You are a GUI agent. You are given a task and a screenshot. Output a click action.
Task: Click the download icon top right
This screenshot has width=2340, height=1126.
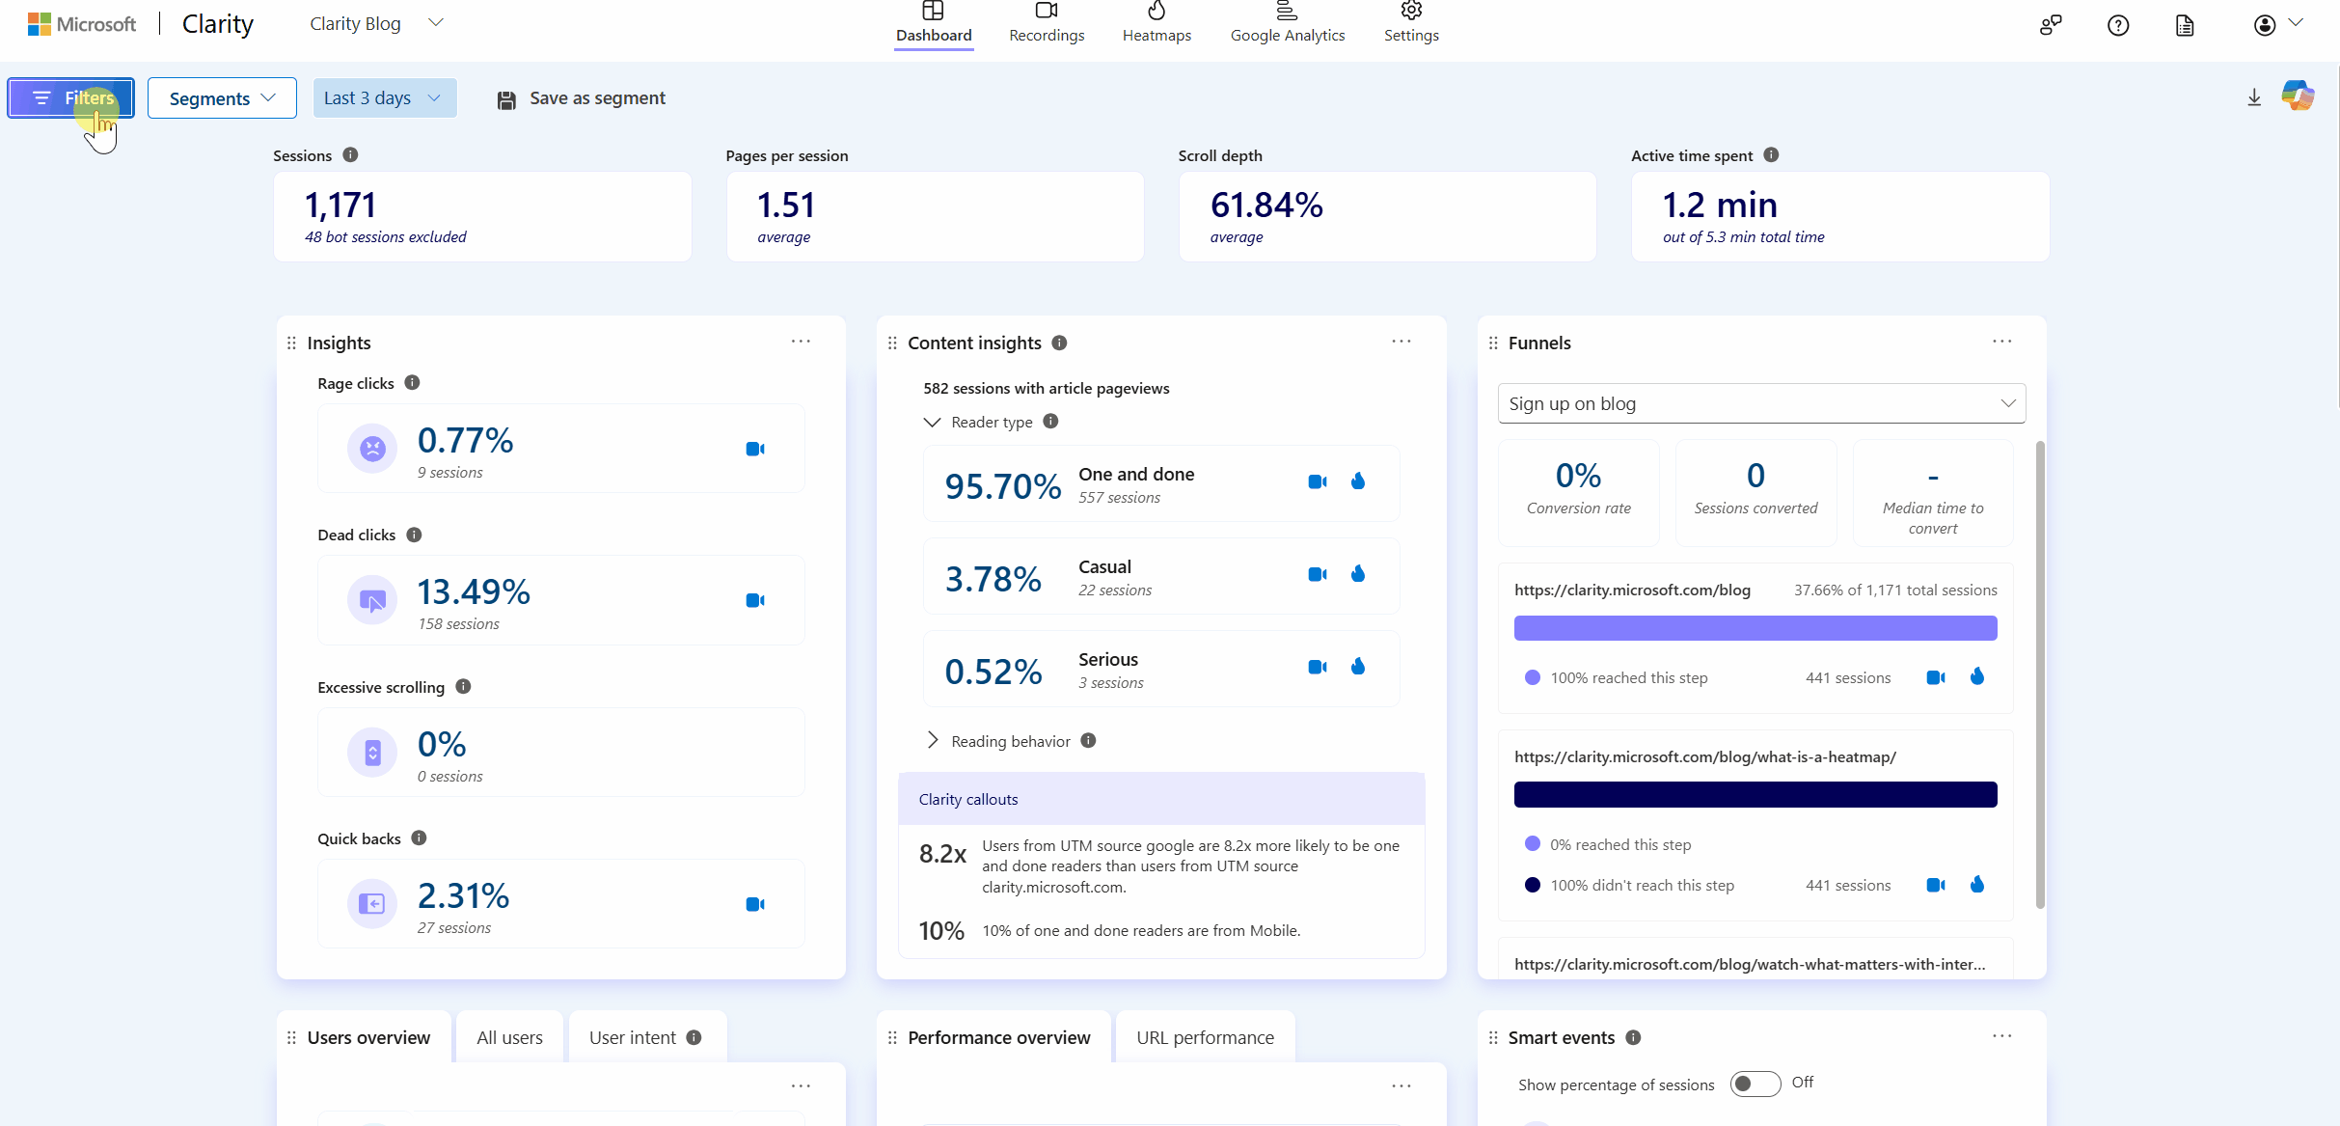pyautogui.click(x=2253, y=97)
